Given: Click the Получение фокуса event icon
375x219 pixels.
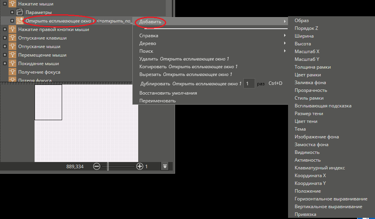Looking at the screenshot, I should (13, 72).
